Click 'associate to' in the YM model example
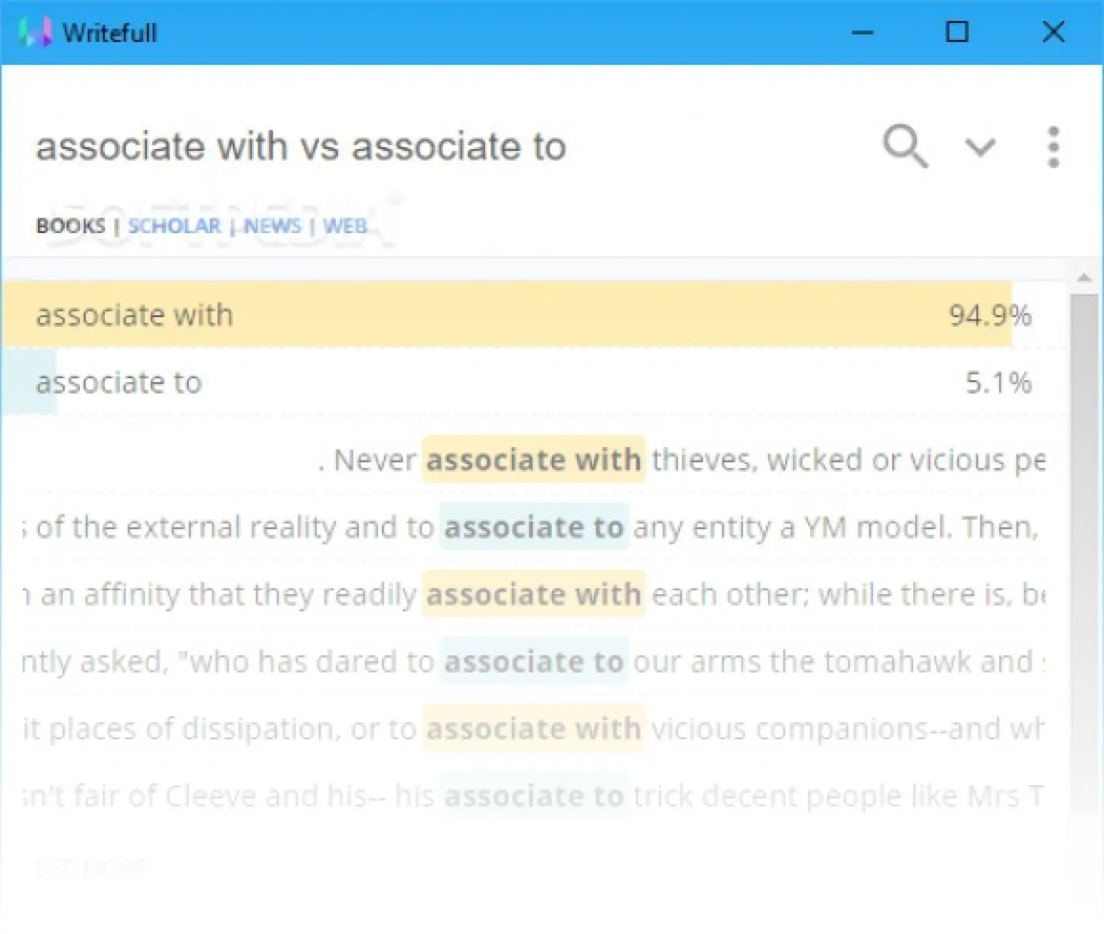Image resolution: width=1104 pixels, height=934 pixels. click(533, 526)
